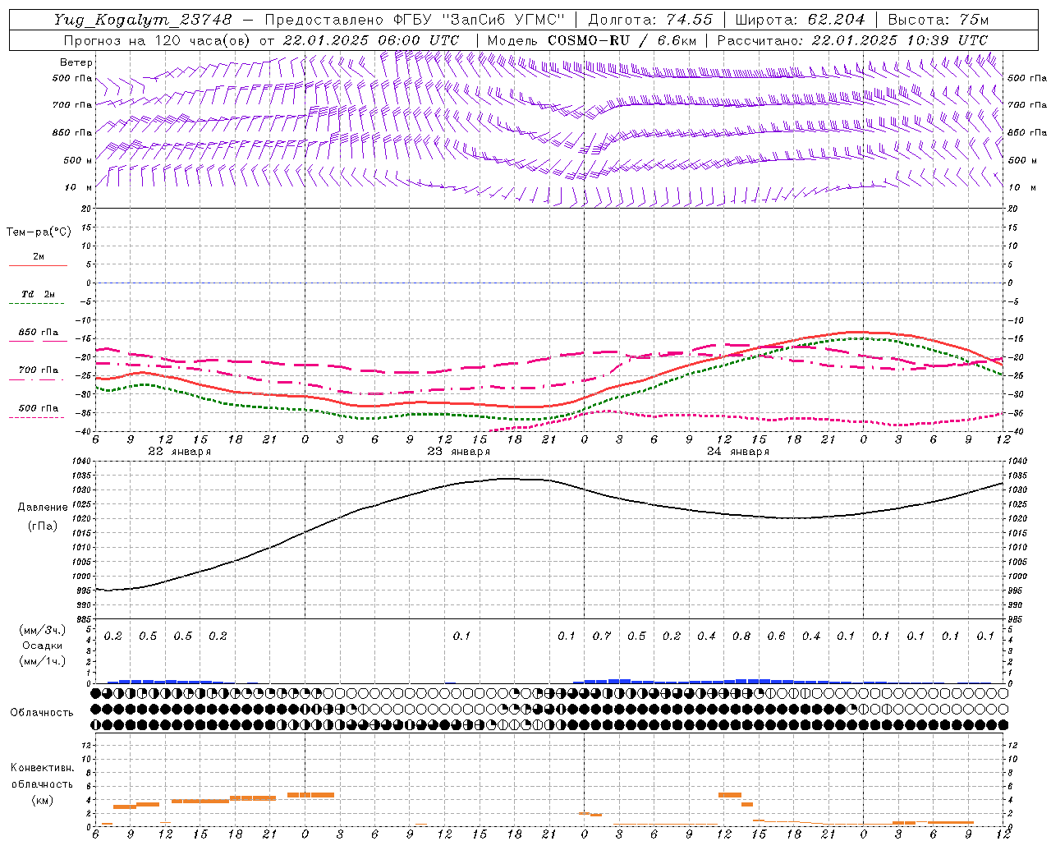
Task: Click the (гПа) unit under Давление
Action: point(43,526)
